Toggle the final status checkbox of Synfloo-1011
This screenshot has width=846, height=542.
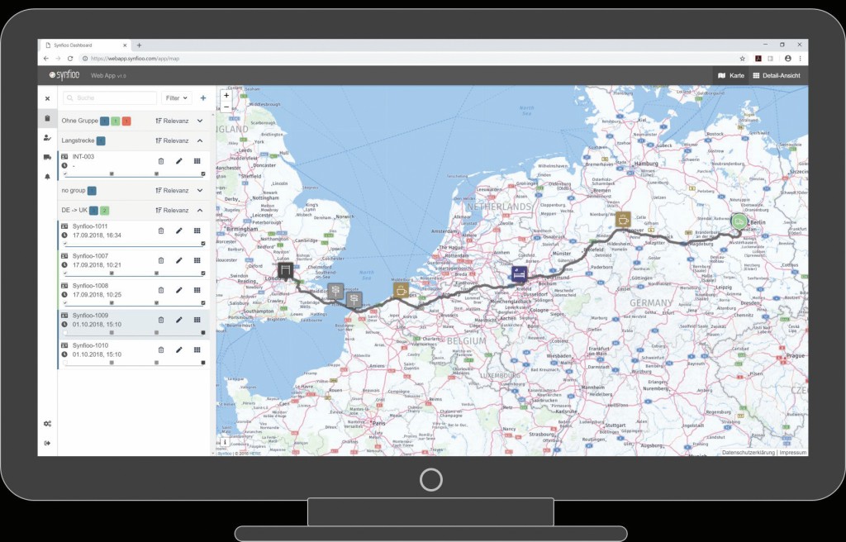coord(203,244)
